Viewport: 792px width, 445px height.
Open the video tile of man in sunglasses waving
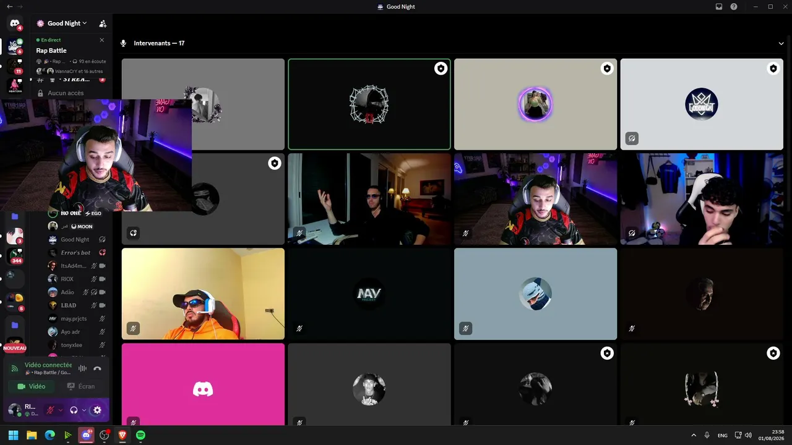click(x=369, y=199)
